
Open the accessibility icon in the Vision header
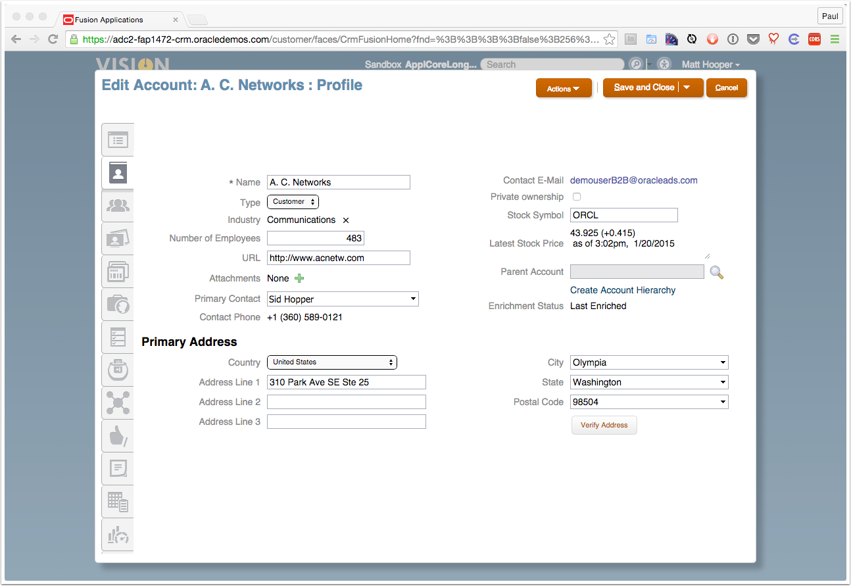coord(664,64)
